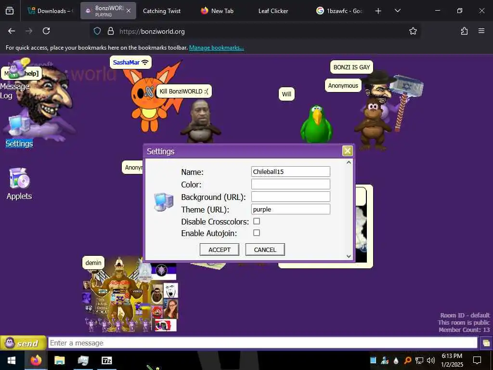Click the Will name tag
The height and width of the screenshot is (370, 493).
pyautogui.click(x=286, y=94)
